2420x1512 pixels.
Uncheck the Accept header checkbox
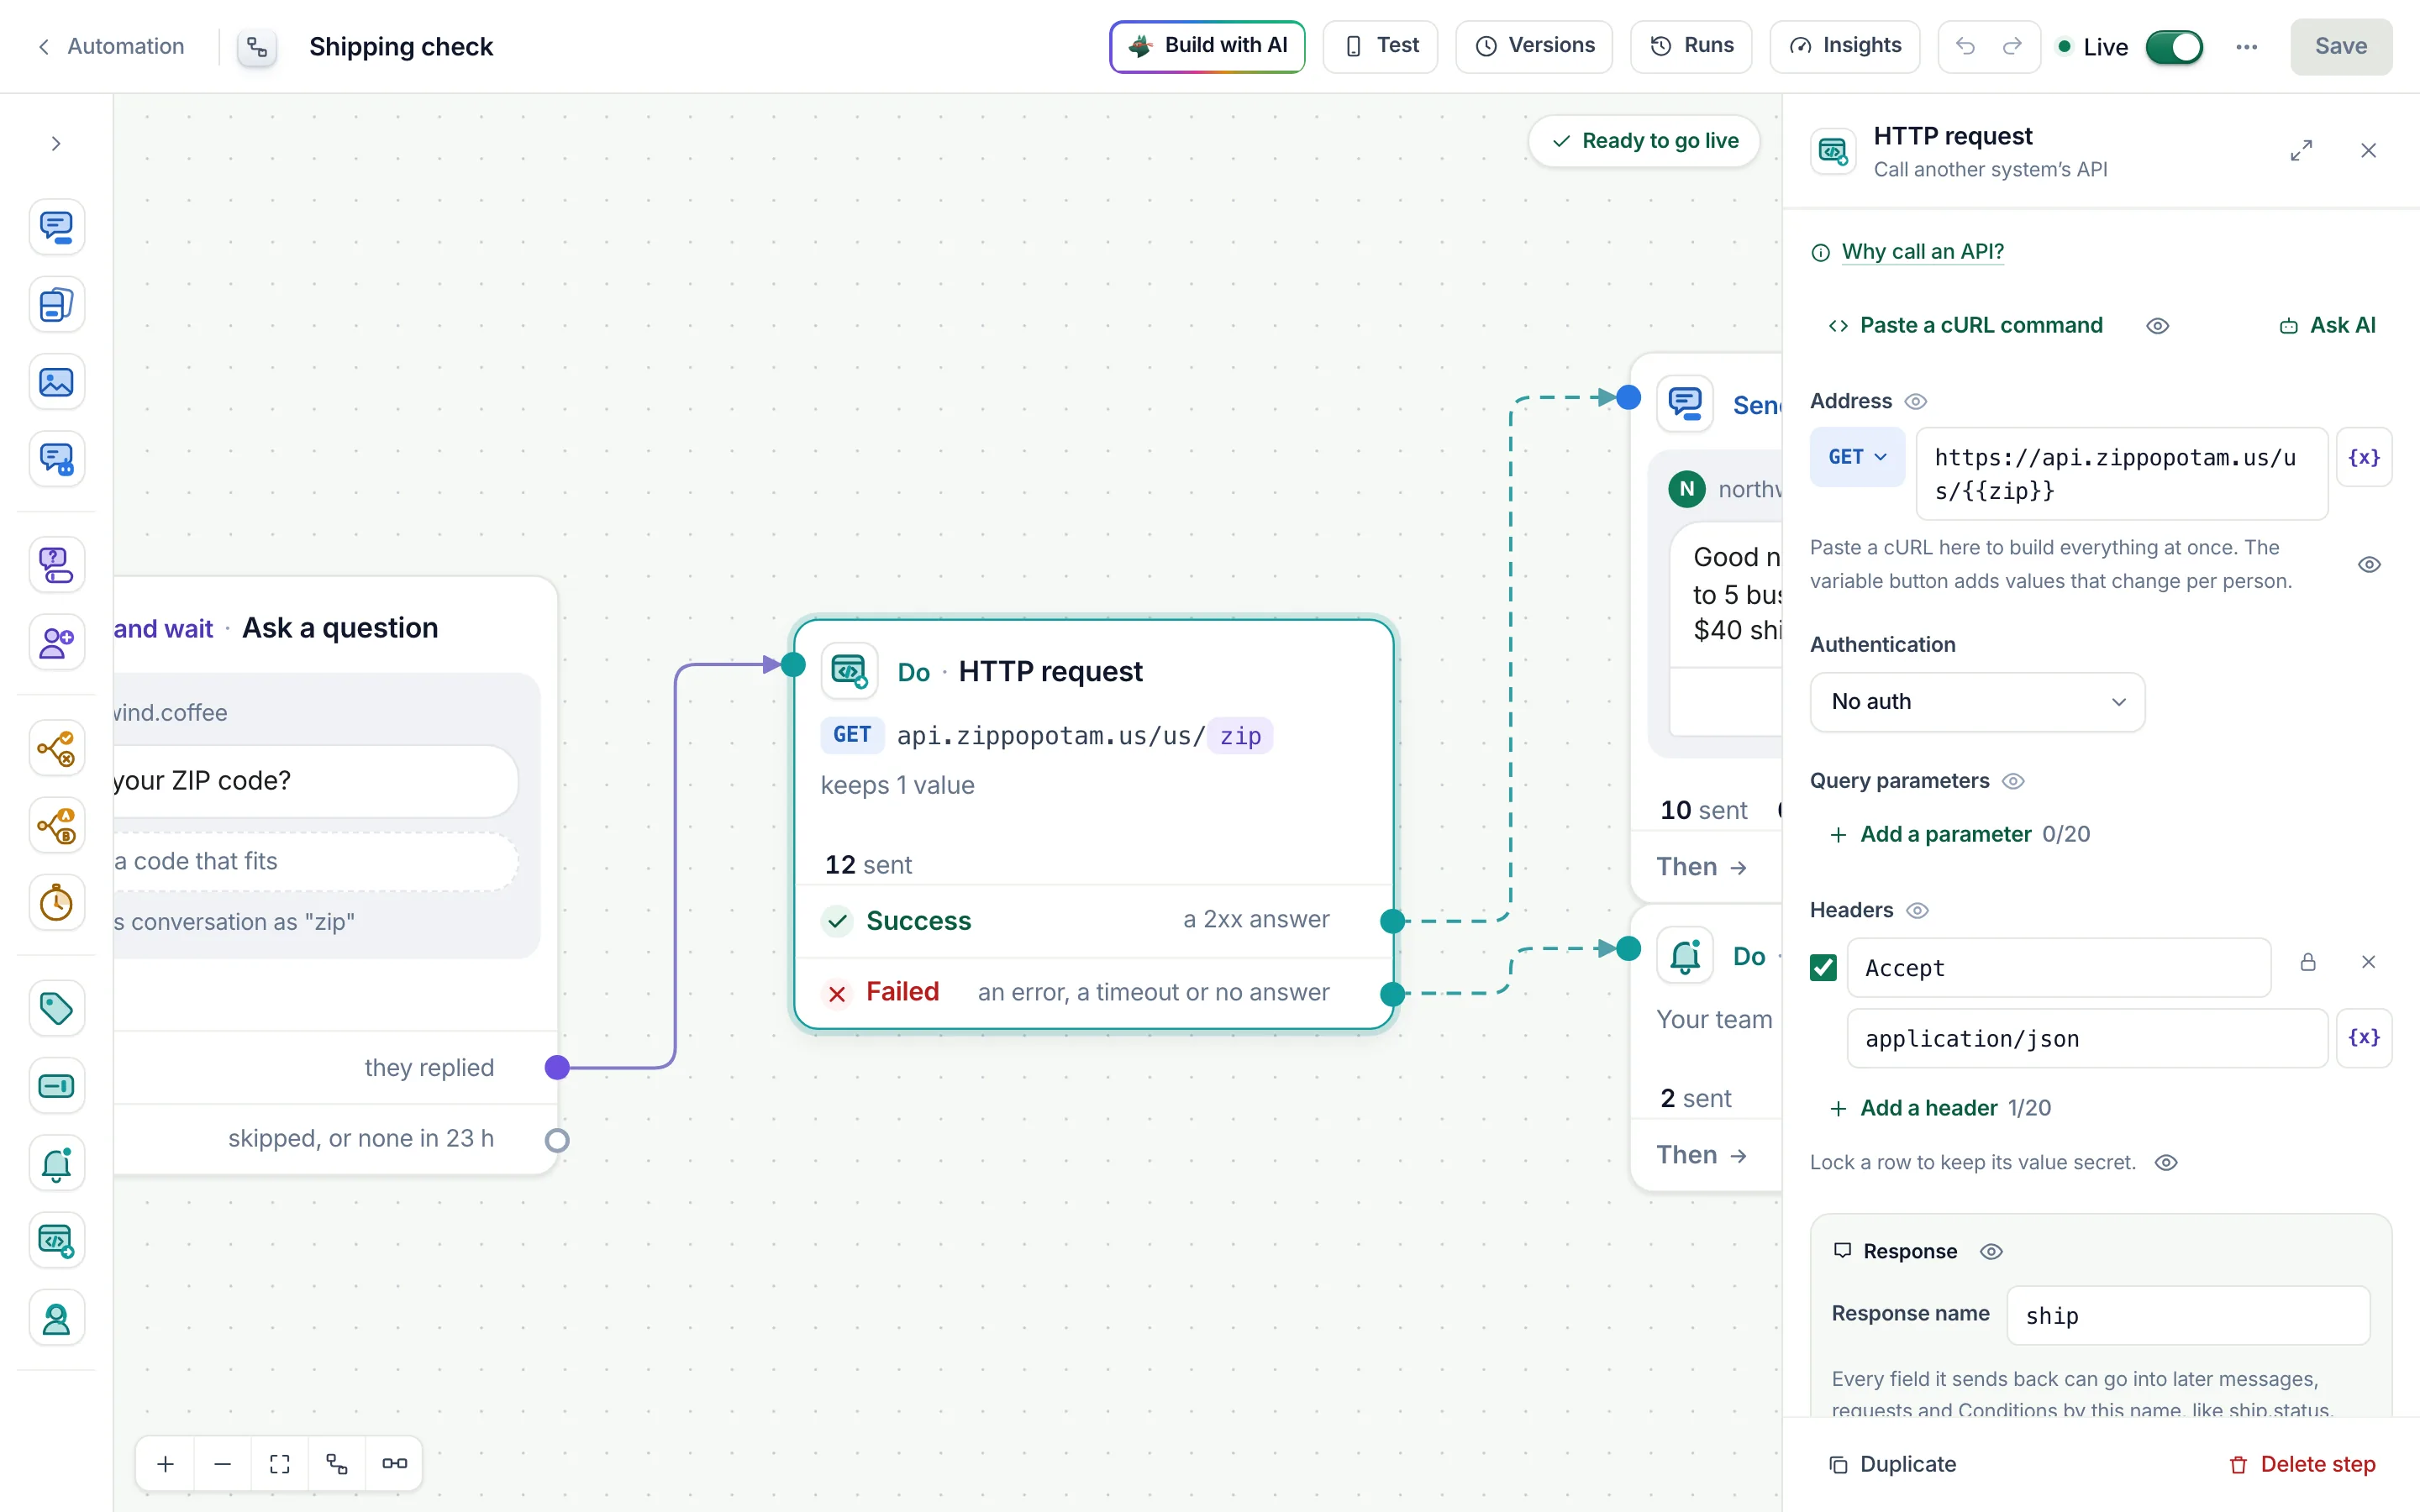tap(1823, 967)
